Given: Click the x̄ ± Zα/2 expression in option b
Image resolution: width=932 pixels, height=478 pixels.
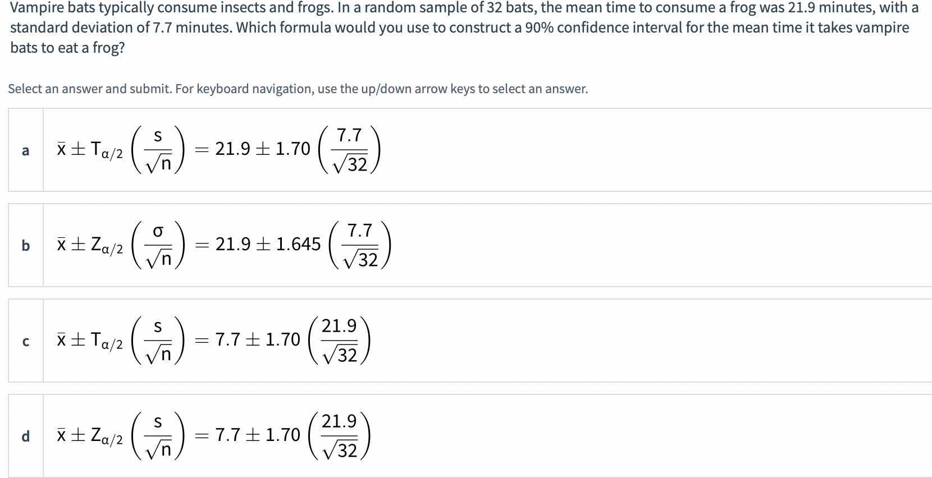Looking at the screenshot, I should [90, 246].
